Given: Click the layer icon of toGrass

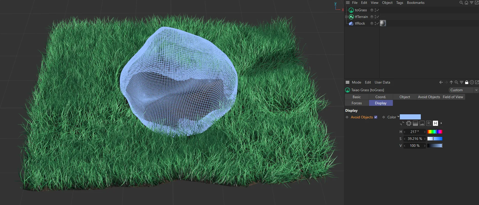Looking at the screenshot, I should point(372,10).
